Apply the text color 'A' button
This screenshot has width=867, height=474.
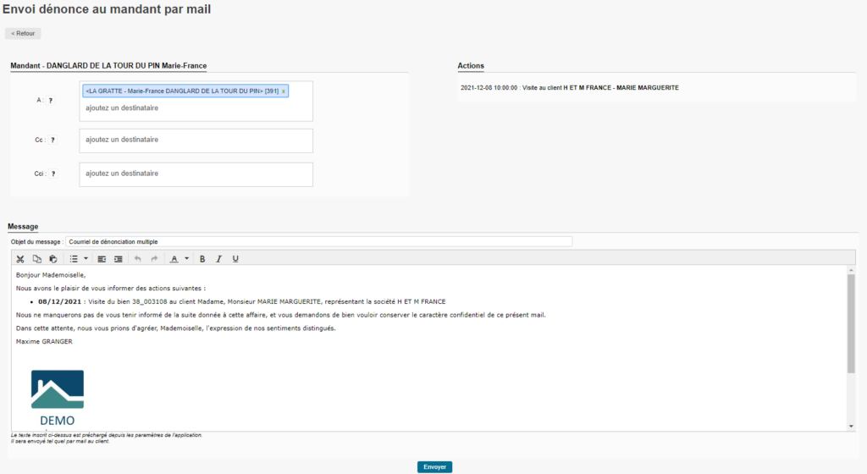click(x=174, y=259)
